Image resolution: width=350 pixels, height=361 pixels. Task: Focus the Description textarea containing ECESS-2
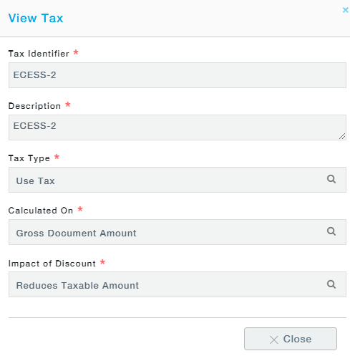tap(178, 127)
